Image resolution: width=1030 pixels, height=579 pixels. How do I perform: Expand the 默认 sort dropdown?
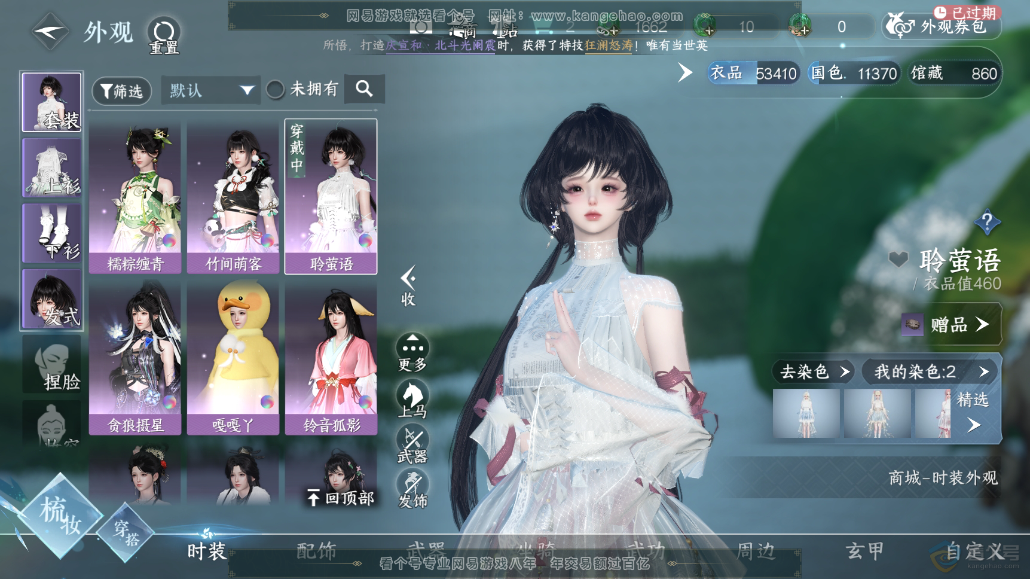click(x=210, y=90)
